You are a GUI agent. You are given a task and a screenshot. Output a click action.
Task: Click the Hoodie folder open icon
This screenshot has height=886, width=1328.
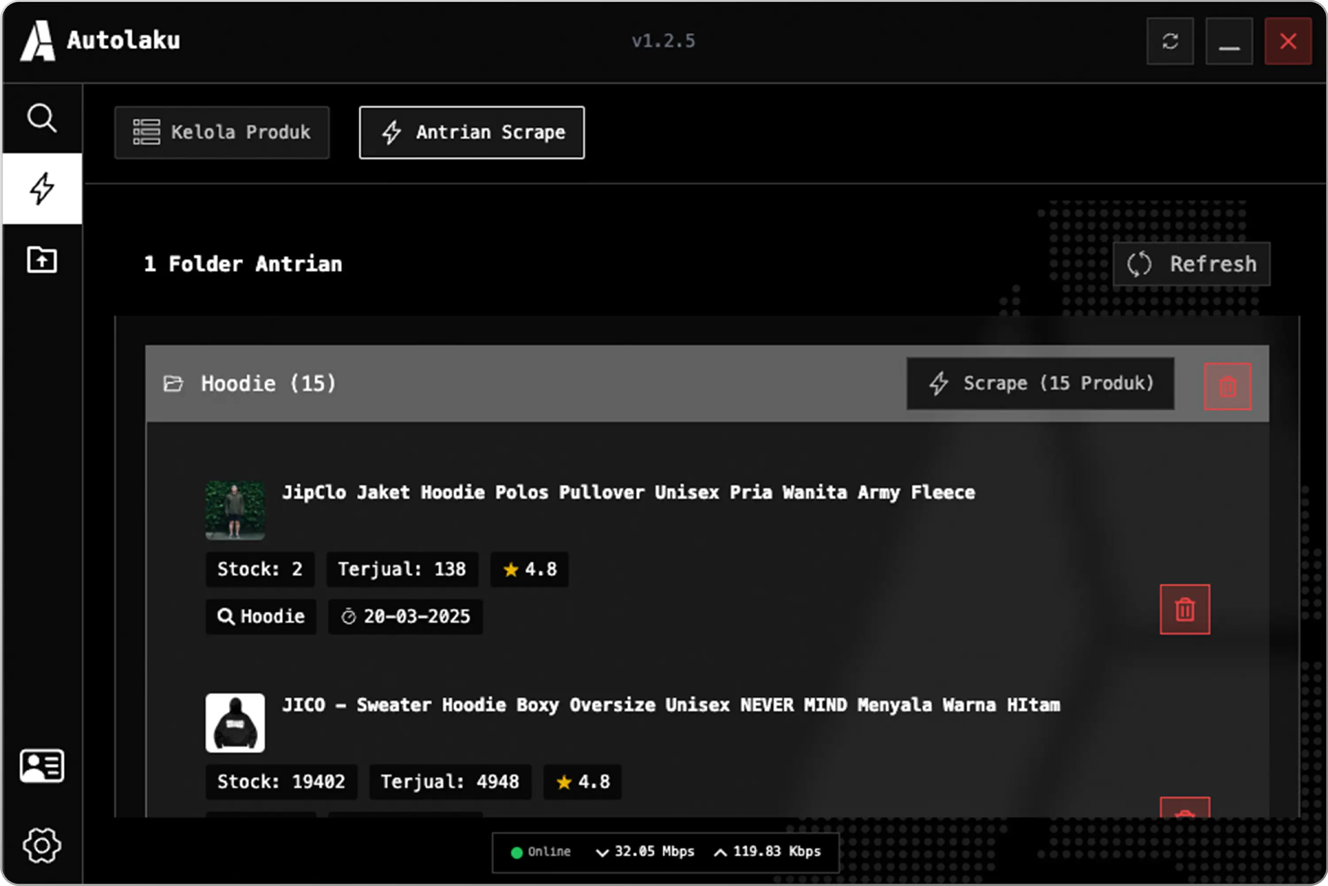[173, 384]
